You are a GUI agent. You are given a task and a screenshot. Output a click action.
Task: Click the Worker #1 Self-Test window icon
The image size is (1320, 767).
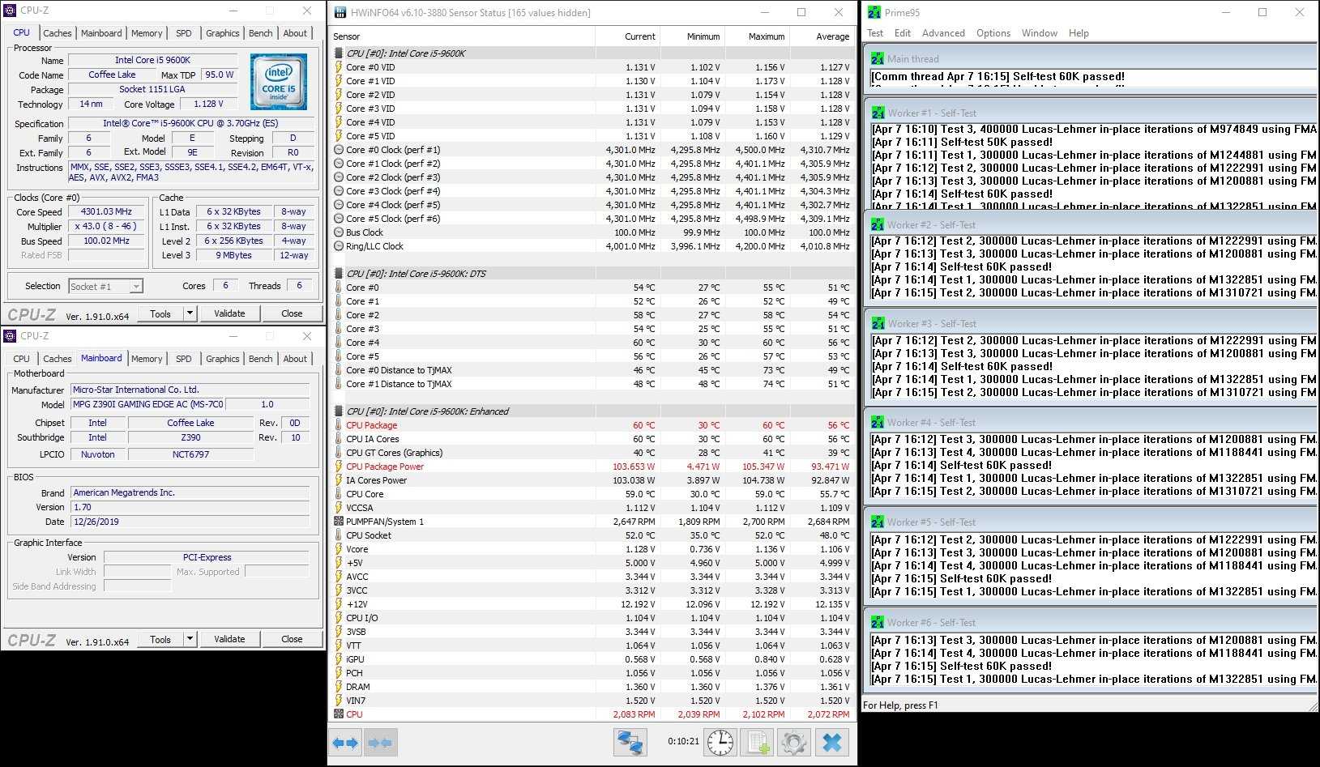(x=878, y=113)
